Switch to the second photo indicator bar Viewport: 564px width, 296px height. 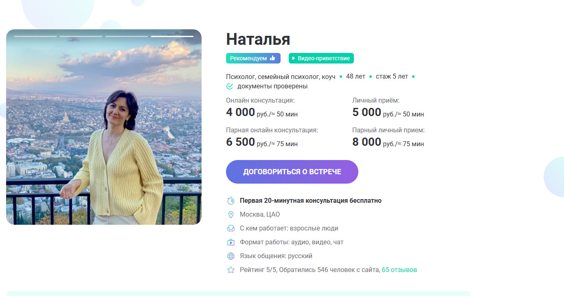(81, 36)
